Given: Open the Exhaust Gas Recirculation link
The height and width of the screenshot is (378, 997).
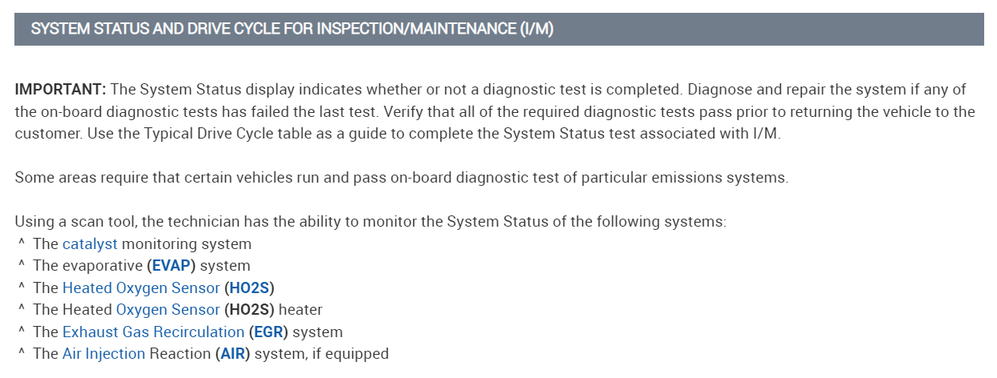Looking at the screenshot, I should pyautogui.click(x=153, y=332).
